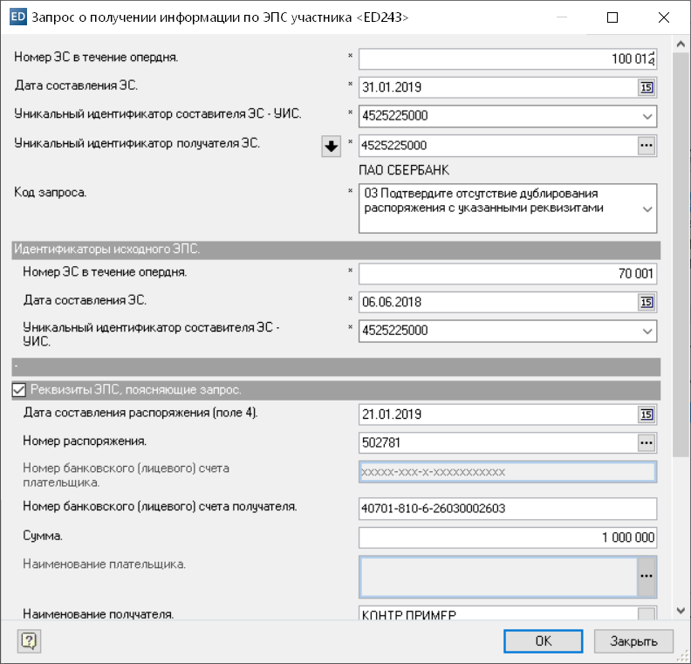
Task: Click the source ЭС number field 70 001
Action: 507,273
